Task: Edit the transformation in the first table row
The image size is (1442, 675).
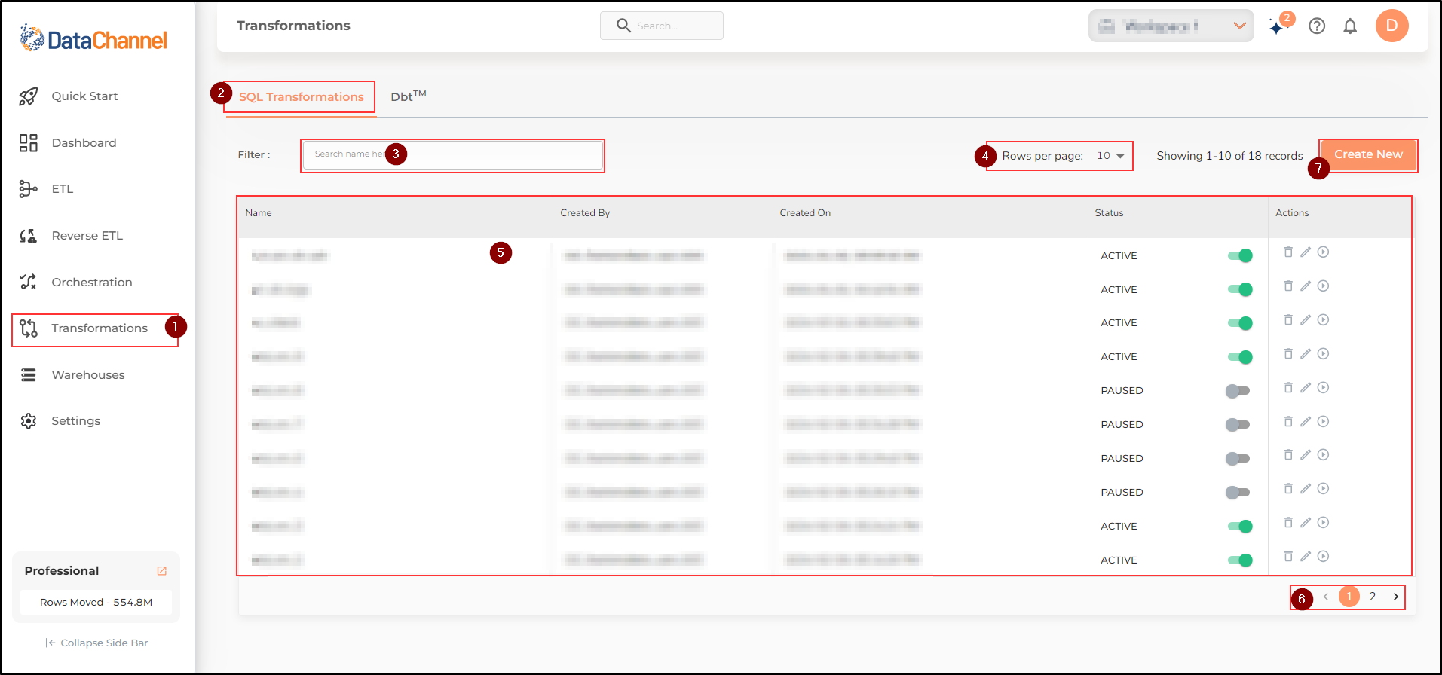Action: click(x=1306, y=252)
